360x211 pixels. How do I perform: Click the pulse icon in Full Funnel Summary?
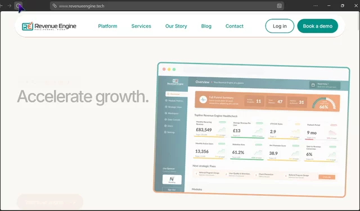coord(203,100)
